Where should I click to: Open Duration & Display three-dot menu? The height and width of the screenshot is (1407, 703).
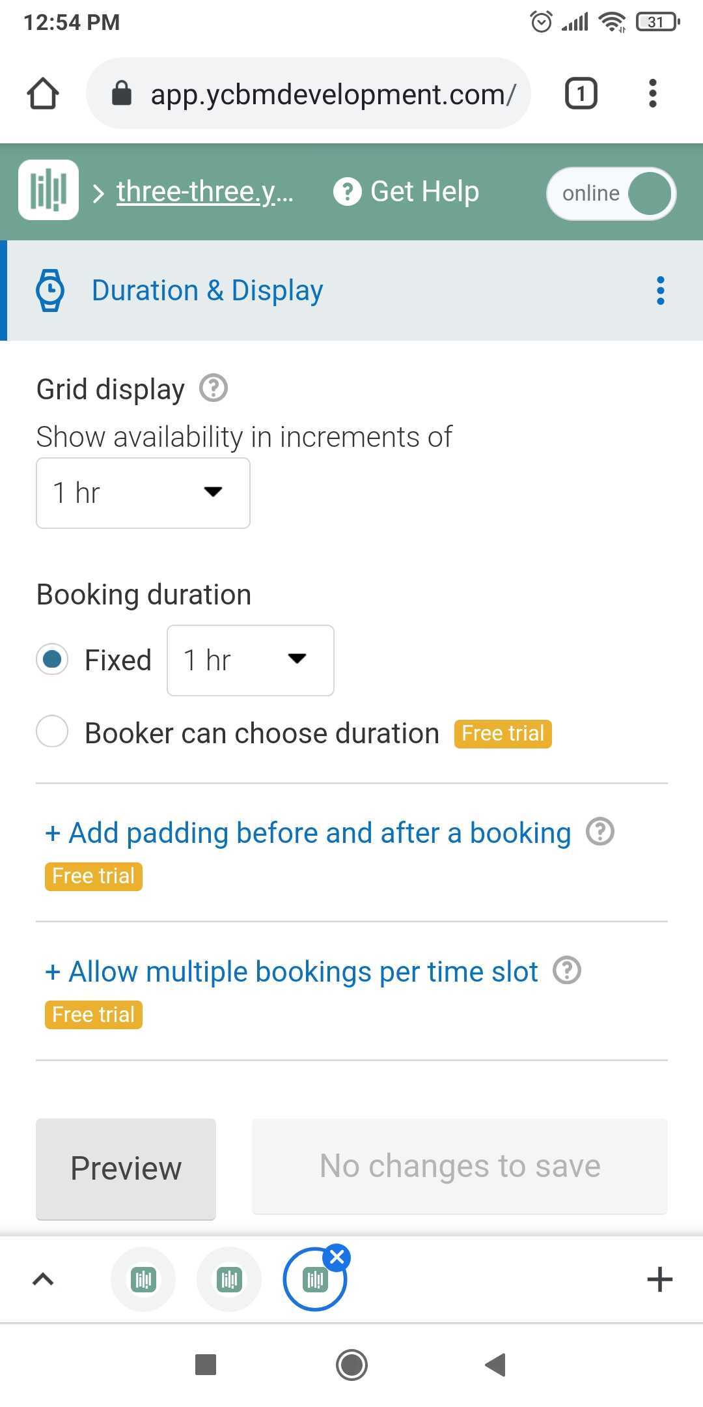(660, 291)
